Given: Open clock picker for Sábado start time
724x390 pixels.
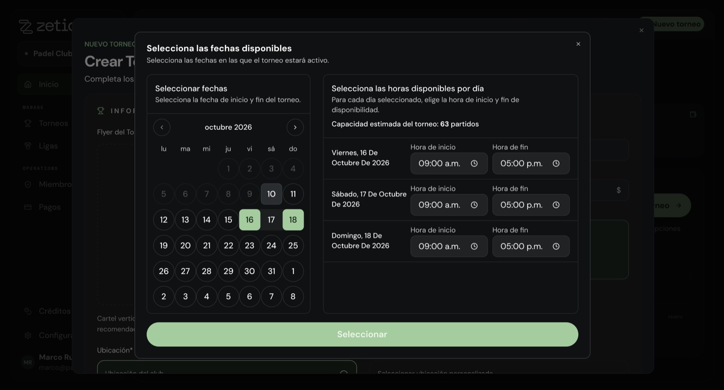Looking at the screenshot, I should coord(474,205).
